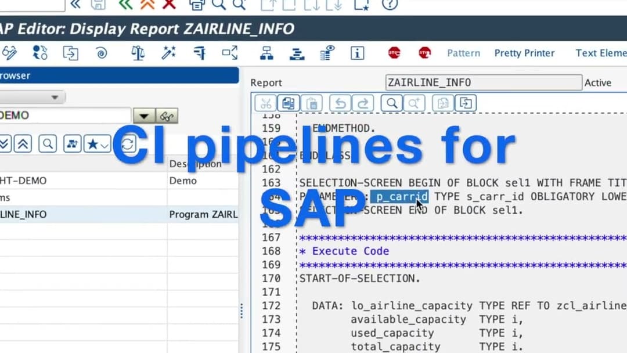Click the Copy icon in editor toolbar
This screenshot has height=353, width=627.
point(289,103)
